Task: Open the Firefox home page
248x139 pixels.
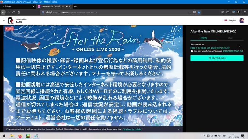Action: [19, 12]
